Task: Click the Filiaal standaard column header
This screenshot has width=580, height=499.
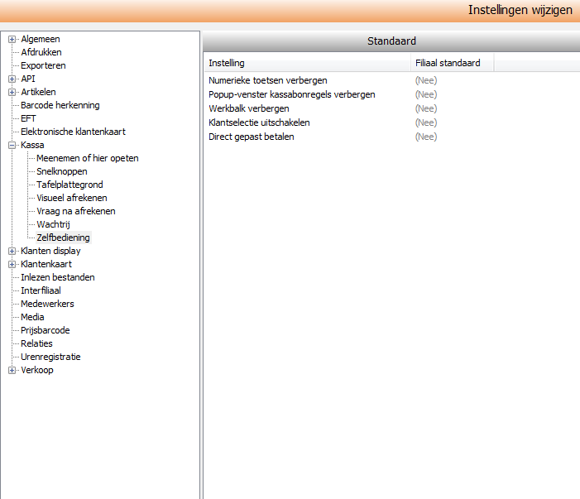Action: (x=452, y=63)
